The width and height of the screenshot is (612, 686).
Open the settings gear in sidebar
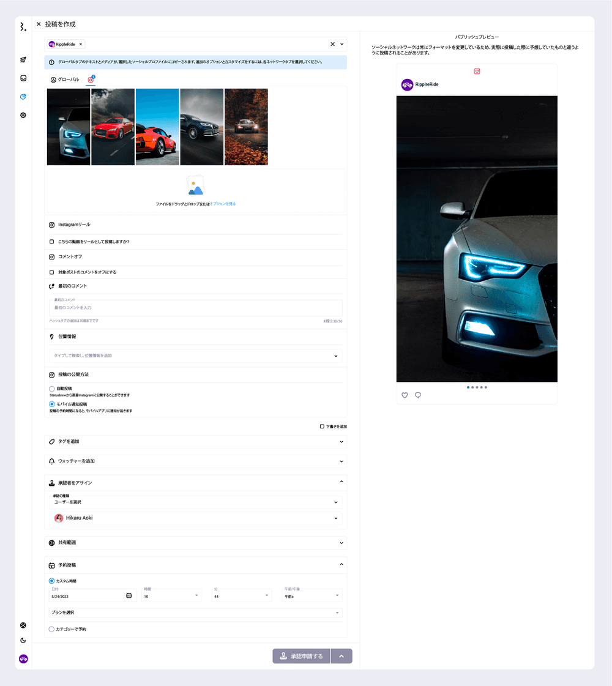point(23,115)
